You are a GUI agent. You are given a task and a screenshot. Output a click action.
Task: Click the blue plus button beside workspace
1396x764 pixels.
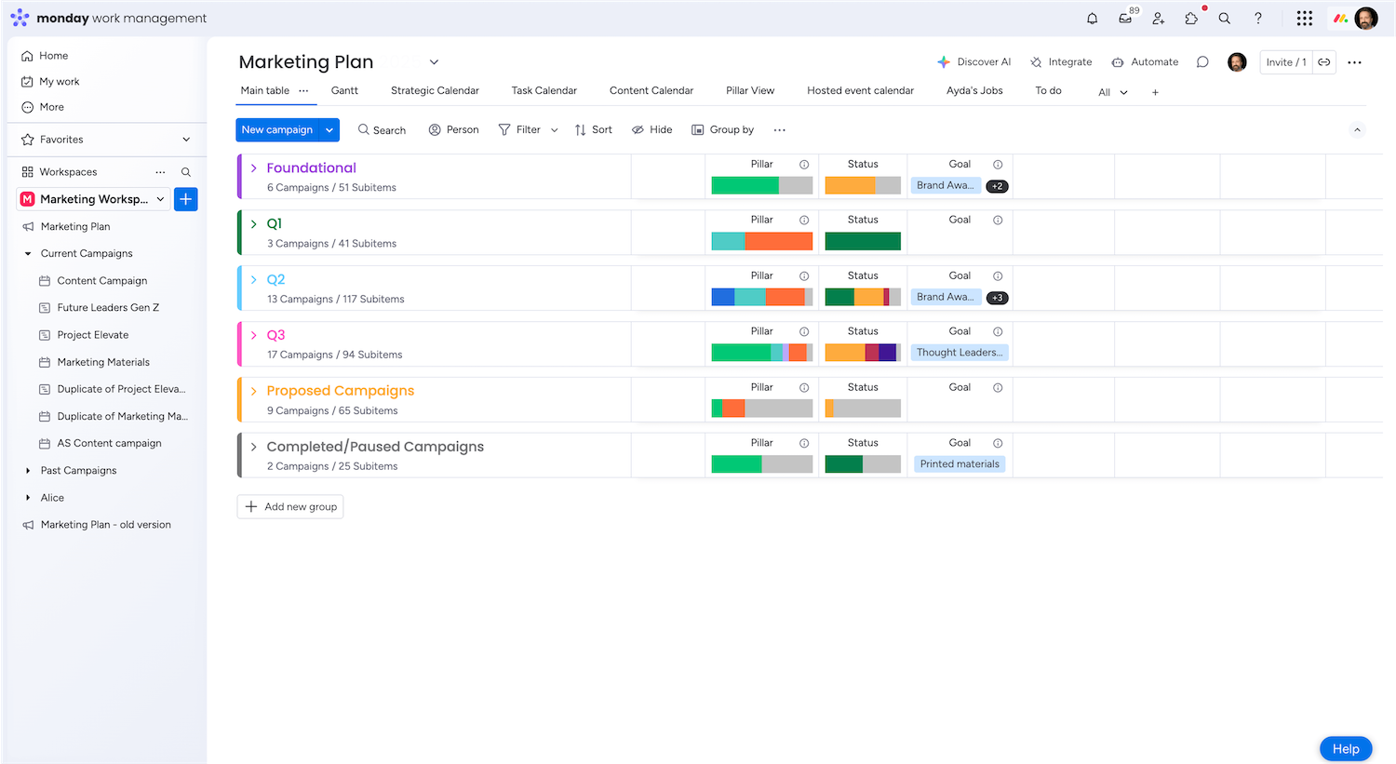pos(186,199)
